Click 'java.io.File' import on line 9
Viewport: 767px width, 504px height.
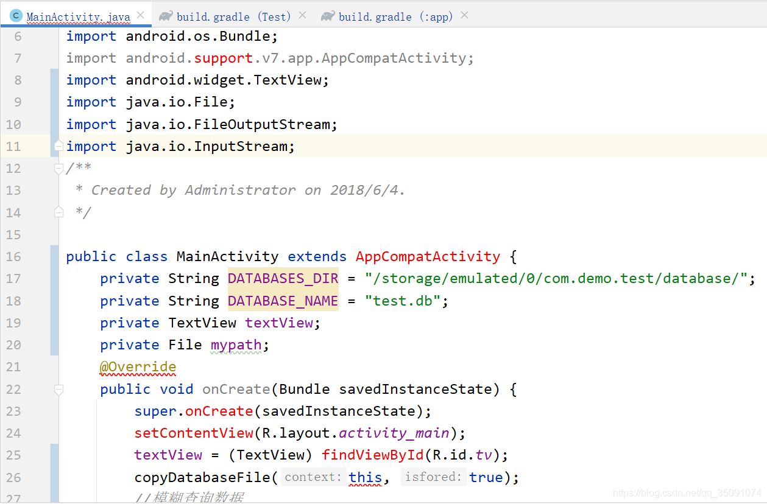pos(177,102)
